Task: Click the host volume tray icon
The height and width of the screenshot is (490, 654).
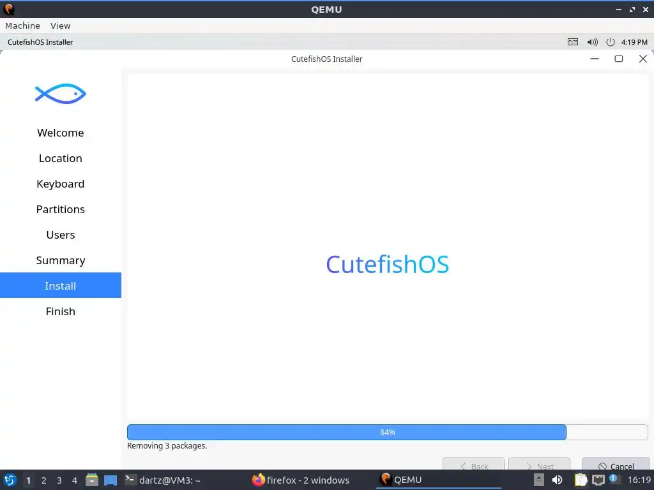Action: (x=557, y=480)
